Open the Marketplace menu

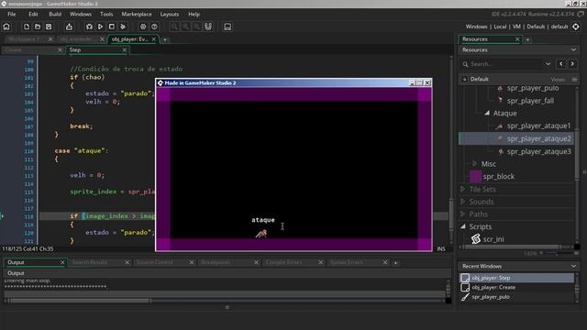tap(137, 14)
